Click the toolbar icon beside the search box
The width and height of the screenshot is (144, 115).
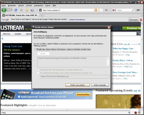106,10
